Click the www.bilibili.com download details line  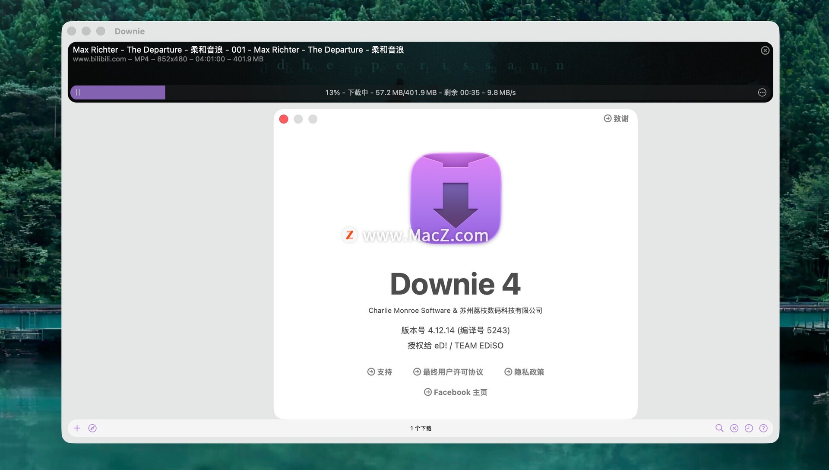point(168,59)
